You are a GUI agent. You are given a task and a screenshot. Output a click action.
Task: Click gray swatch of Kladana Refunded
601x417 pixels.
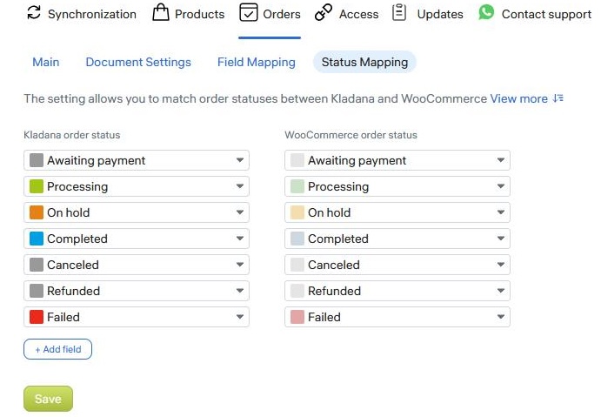[37, 291]
